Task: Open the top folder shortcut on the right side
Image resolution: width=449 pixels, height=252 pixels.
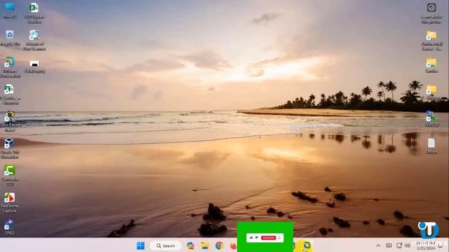Action: point(431,41)
